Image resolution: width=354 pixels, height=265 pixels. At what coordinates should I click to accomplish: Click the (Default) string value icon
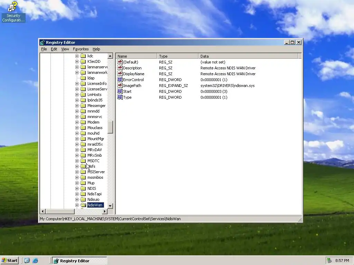point(120,62)
